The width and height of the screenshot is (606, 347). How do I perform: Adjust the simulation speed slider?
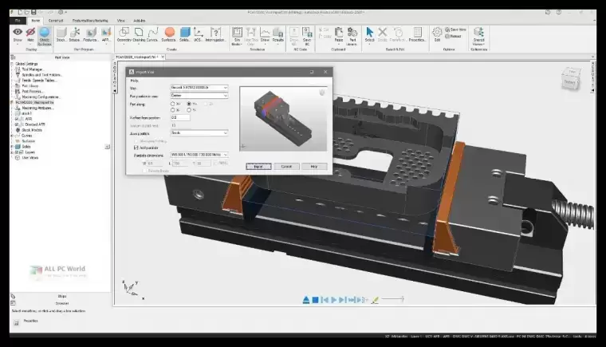[392, 298]
